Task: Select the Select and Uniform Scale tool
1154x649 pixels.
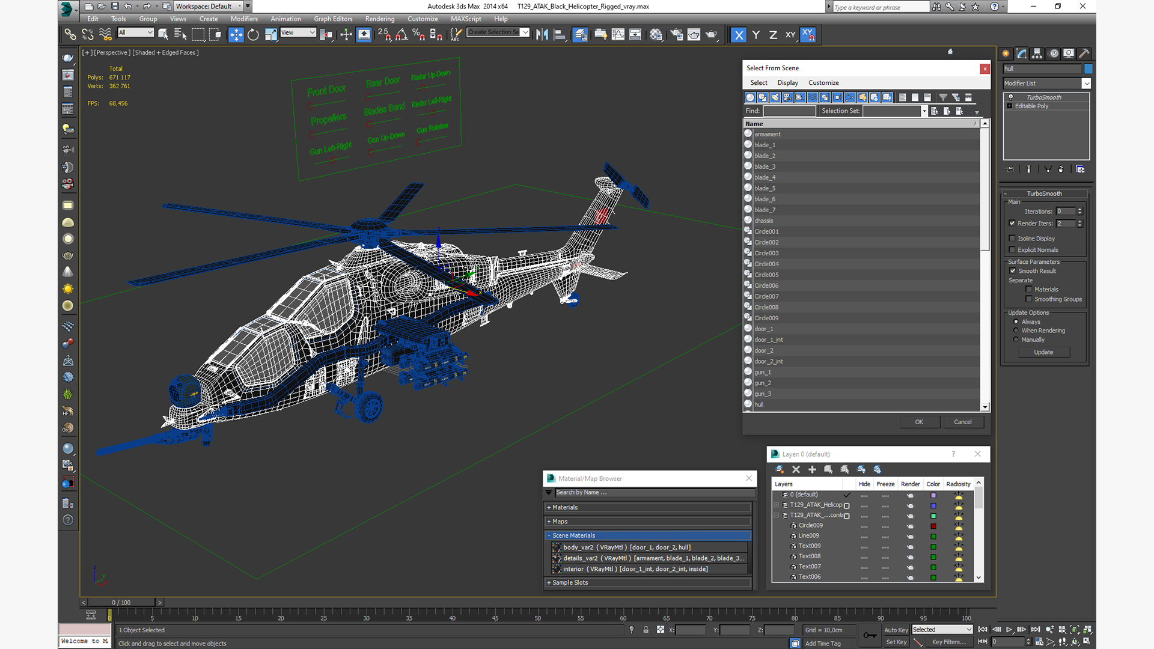Action: click(271, 35)
